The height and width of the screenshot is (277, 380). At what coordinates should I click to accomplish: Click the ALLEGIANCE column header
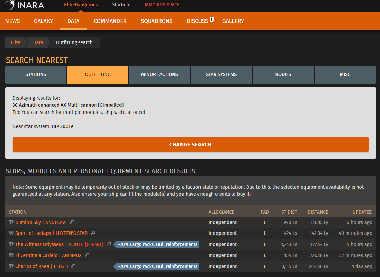pyautogui.click(x=222, y=212)
